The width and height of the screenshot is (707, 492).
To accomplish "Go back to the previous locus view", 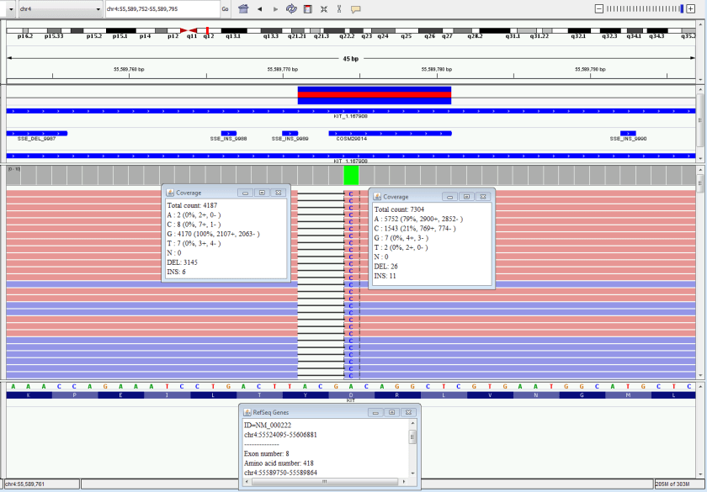I will point(260,8).
